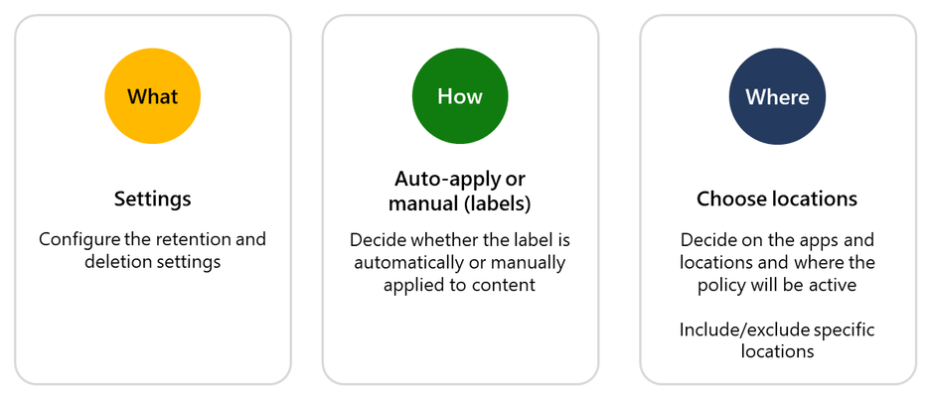Click the navy Where circle icon
Screen dimensions: 932x397
point(777,96)
